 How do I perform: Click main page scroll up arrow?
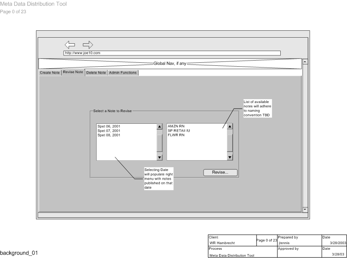tap(305, 62)
